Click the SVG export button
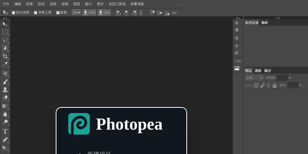The image size is (308, 154). [x=104, y=13]
